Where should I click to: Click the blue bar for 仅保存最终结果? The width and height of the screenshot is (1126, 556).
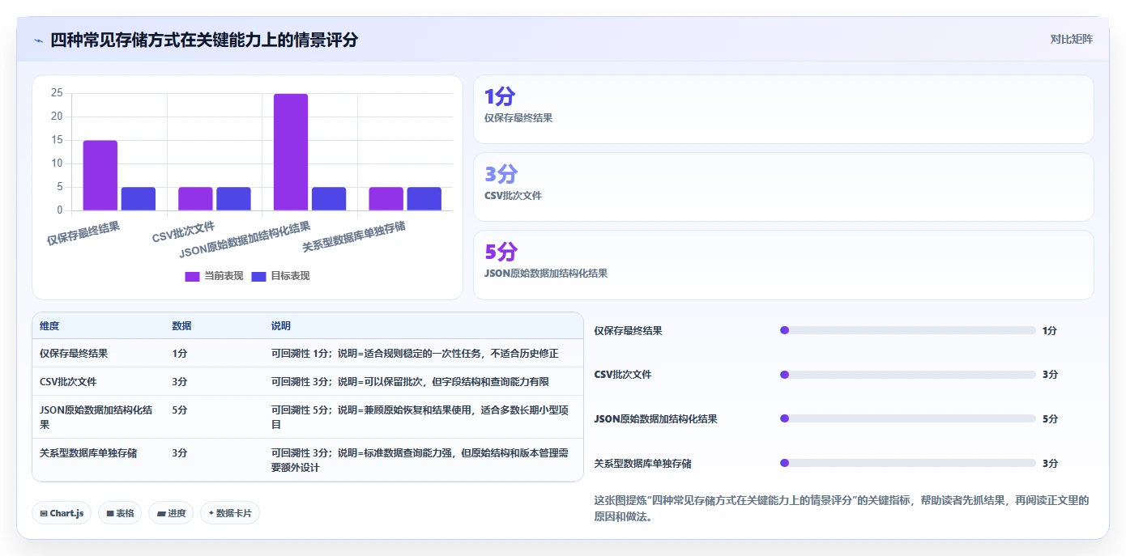click(x=139, y=199)
